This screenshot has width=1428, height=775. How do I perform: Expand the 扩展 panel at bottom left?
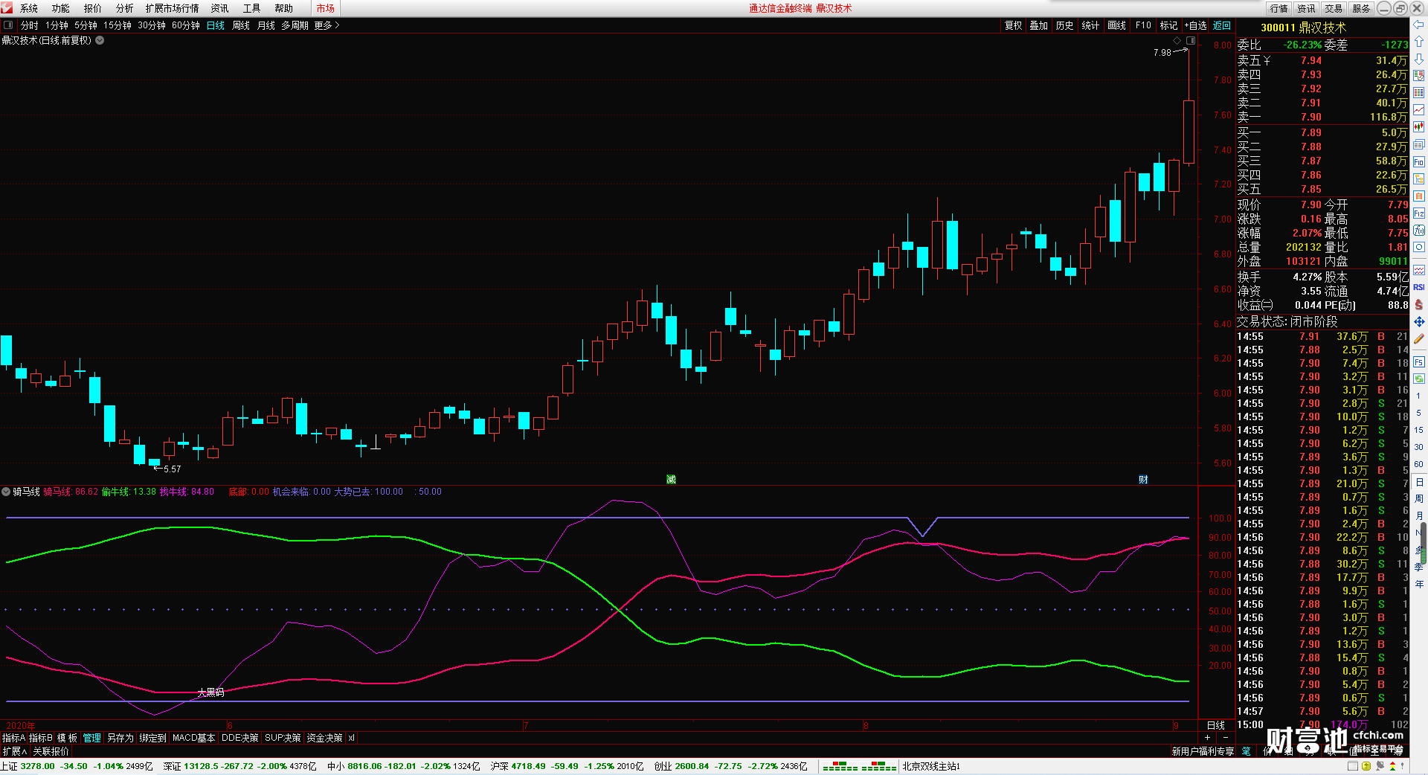coord(14,751)
